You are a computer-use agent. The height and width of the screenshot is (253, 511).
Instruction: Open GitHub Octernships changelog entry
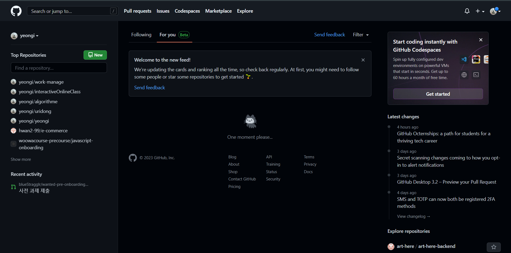[x=444, y=137]
